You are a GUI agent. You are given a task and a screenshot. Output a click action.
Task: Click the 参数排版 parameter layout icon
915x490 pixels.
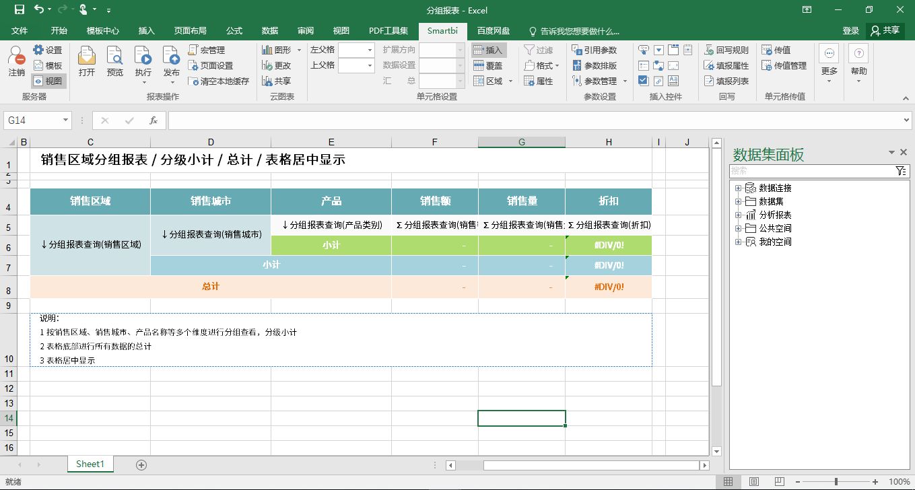[x=595, y=65]
